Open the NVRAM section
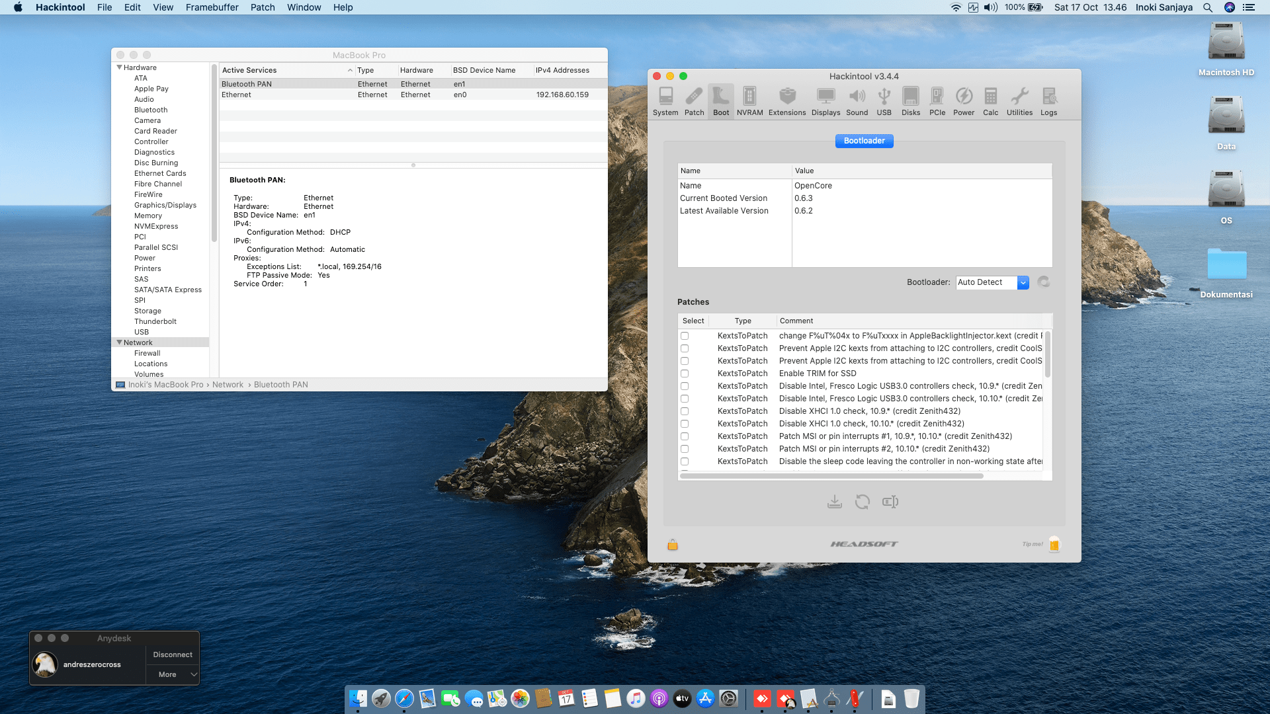This screenshot has width=1270, height=714. coord(749,102)
